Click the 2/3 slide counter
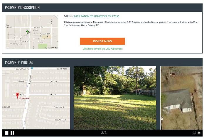Viewport: 204px width, 139px height. pyautogui.click(x=104, y=133)
